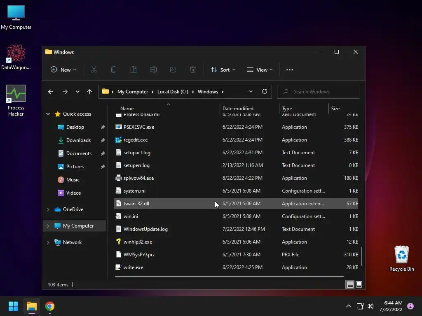Open Process Hacker desktop shortcut
Viewport: 422px width, 316px height.
[16, 100]
